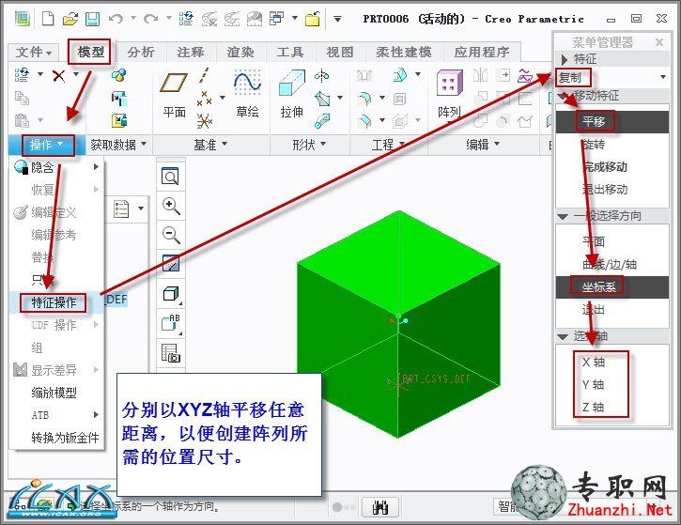This screenshot has width=681, height=525.
Task: Click the Windows switch icon in quick access toolbar
Action: click(277, 19)
